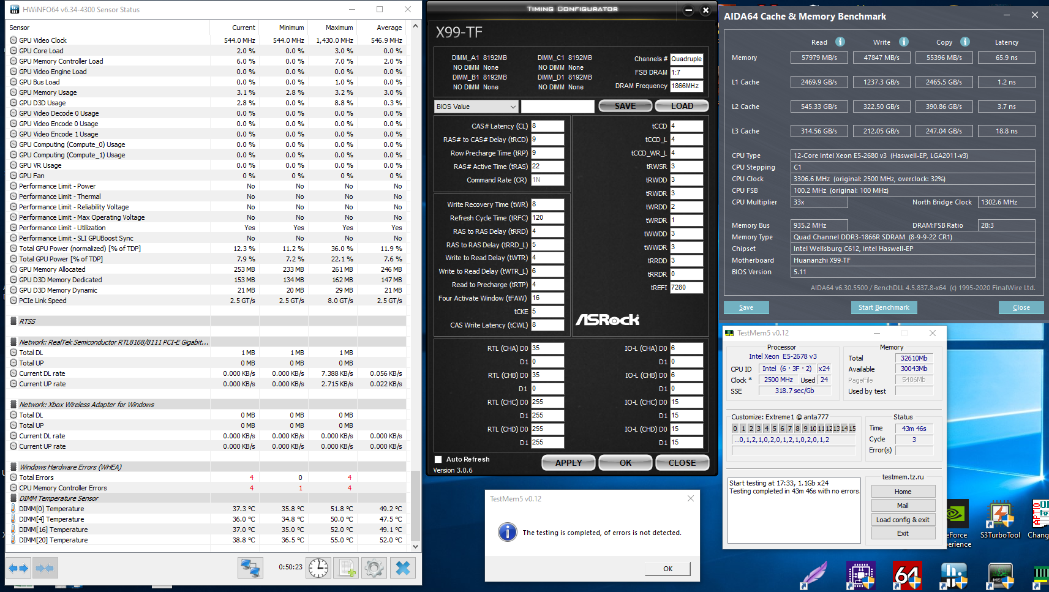
Task: Click the Minimum column header in HWiNFO
Action: (x=282, y=28)
